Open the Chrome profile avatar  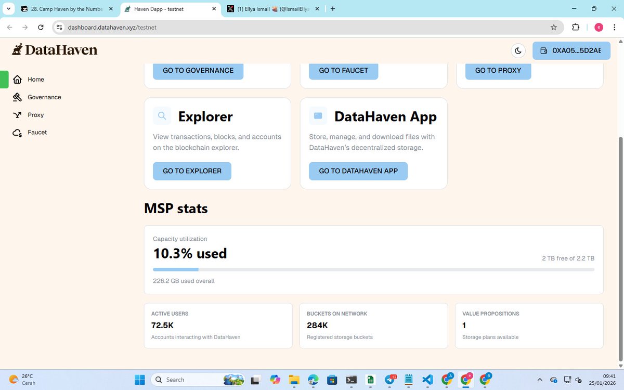tap(599, 27)
